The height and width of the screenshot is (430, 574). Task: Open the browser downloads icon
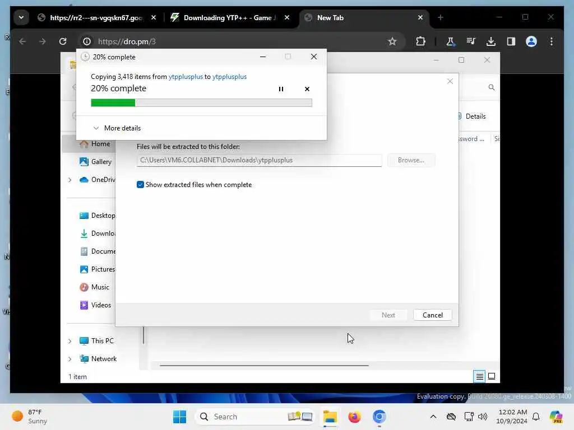coord(491,41)
